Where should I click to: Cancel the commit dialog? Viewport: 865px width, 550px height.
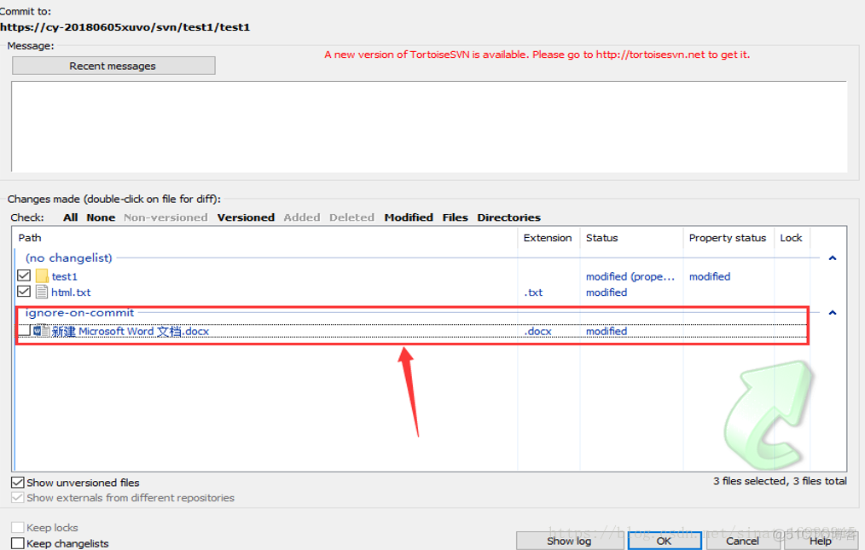click(x=742, y=541)
